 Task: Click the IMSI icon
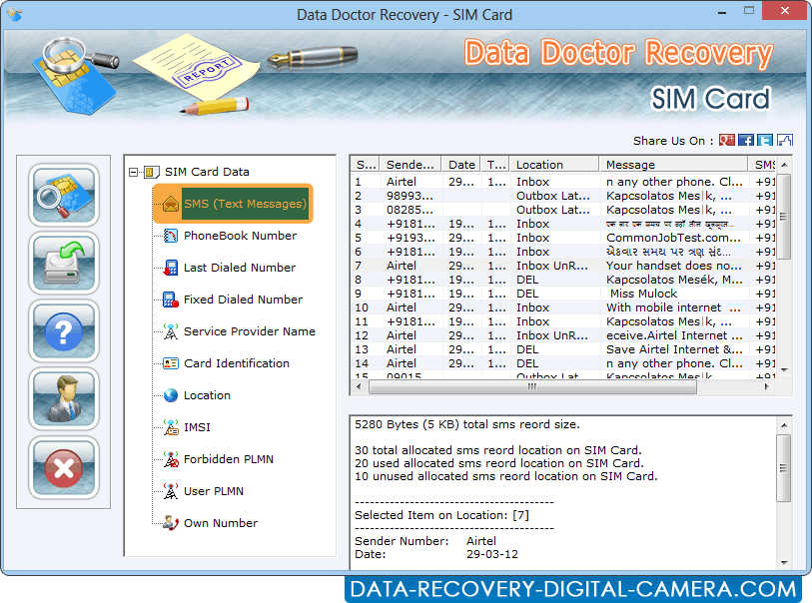tap(171, 427)
